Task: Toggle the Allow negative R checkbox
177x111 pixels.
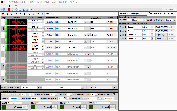Action: click(x=114, y=94)
